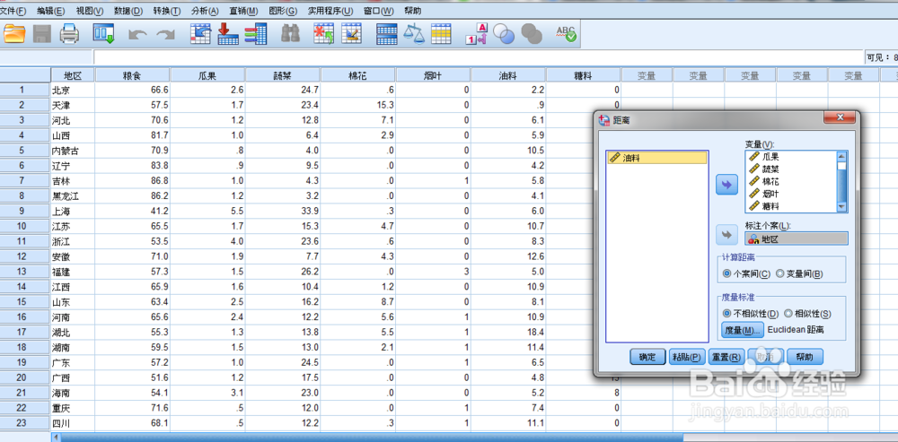
Task: Split file toolbar icon
Action: click(386, 34)
